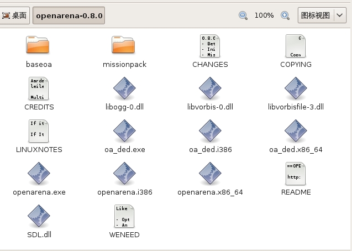Click the openarena-0.8.0 path button
Viewport: 352px width, 251px height.
[69, 15]
